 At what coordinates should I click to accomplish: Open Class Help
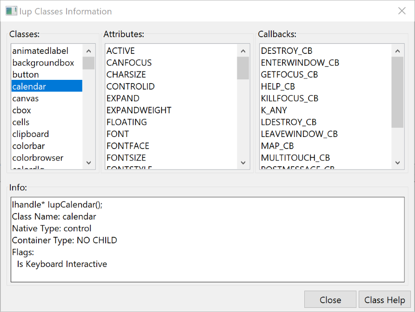(384, 300)
